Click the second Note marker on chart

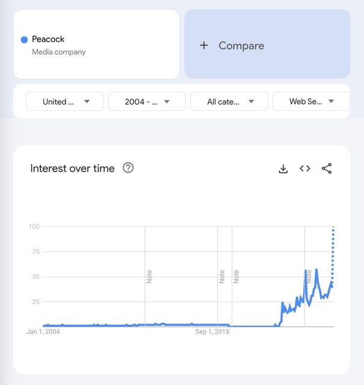point(221,277)
